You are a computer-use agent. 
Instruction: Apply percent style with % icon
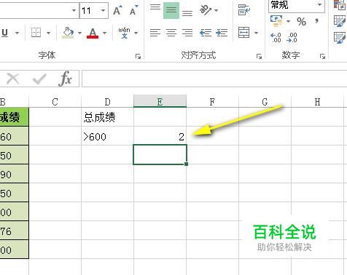click(x=302, y=22)
